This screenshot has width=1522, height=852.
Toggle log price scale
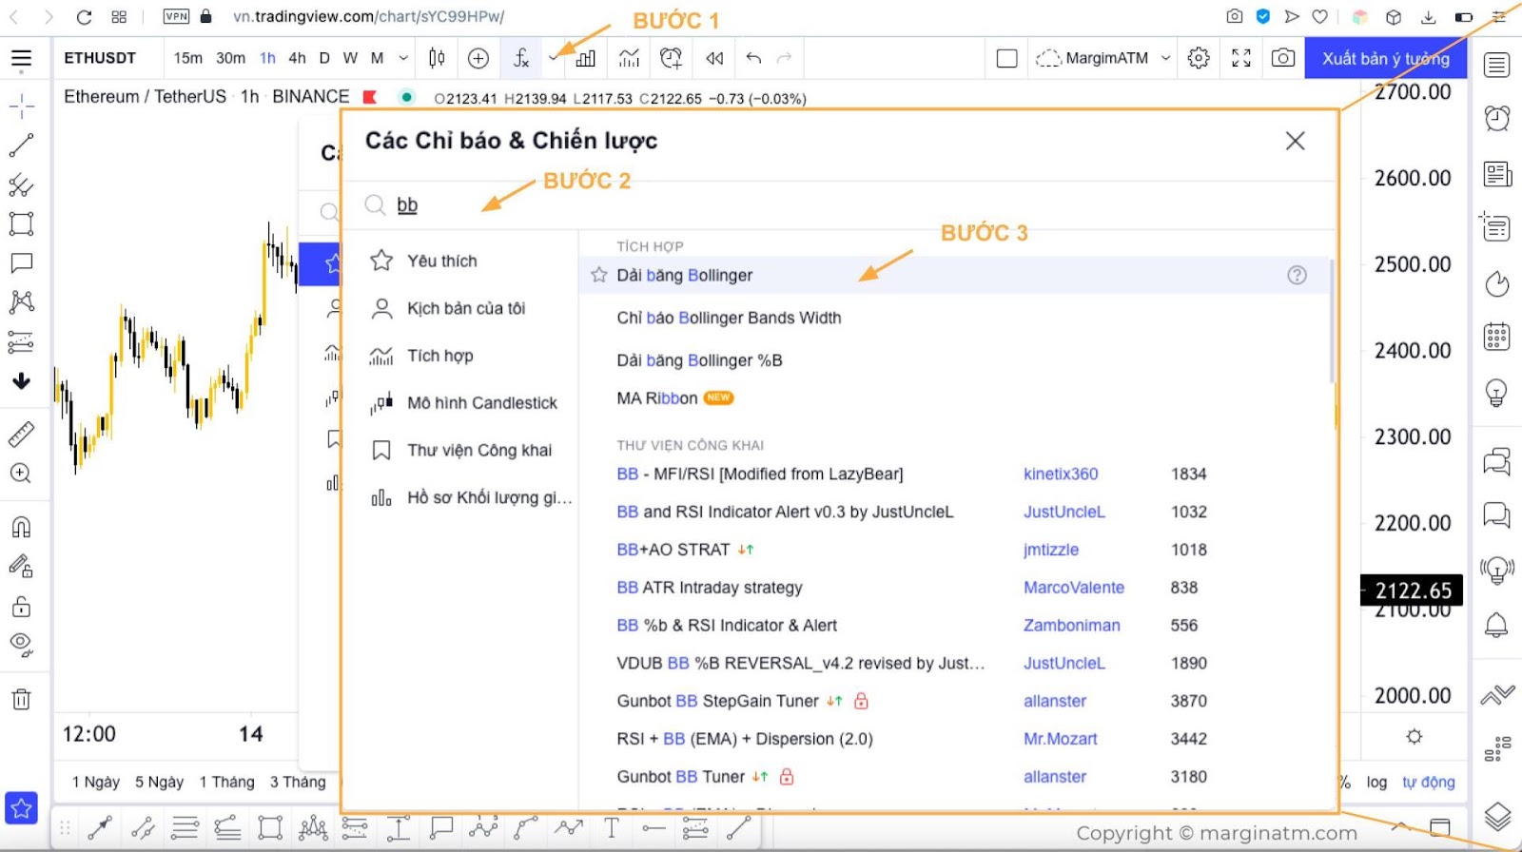click(x=1376, y=782)
